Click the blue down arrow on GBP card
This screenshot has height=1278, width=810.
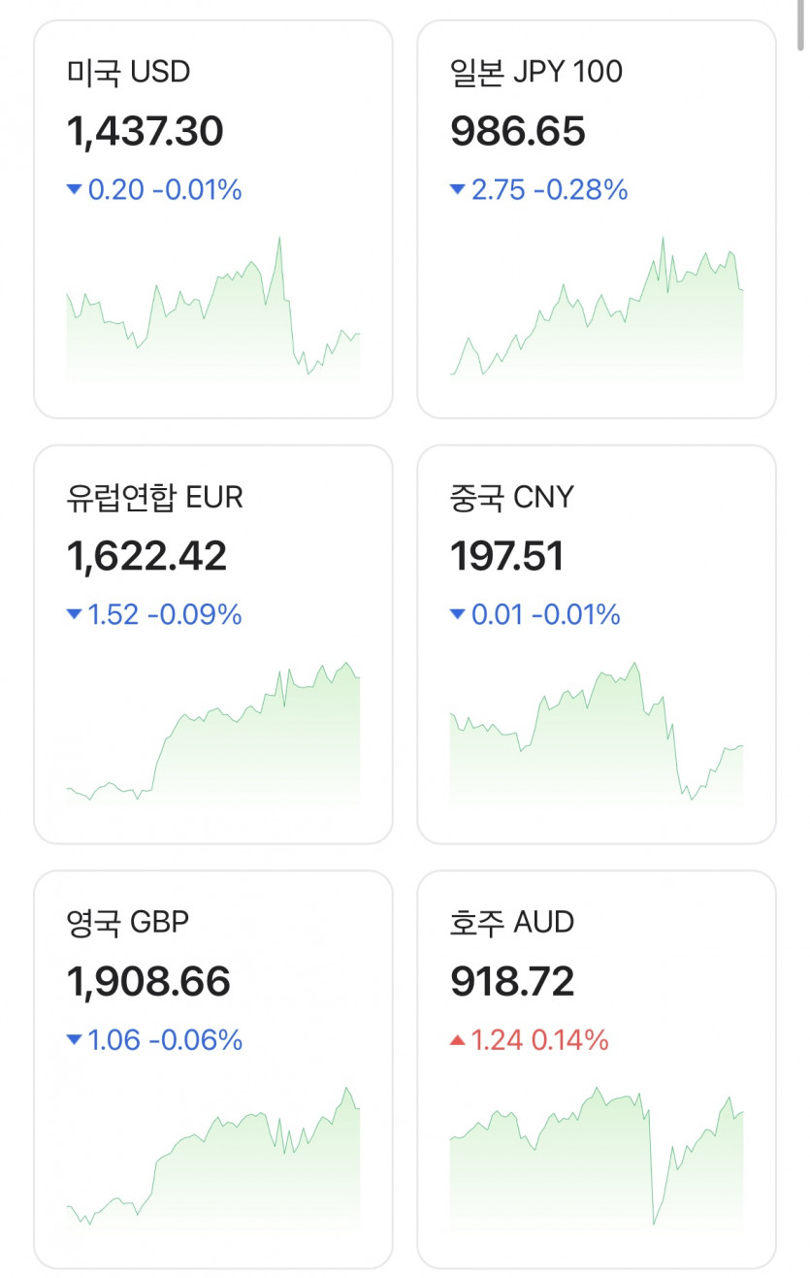click(74, 1041)
